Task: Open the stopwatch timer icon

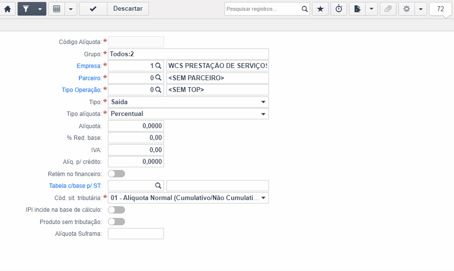Action: coord(339,9)
